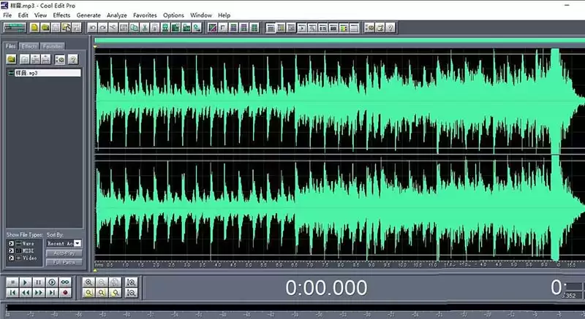Click the open file folder icon in Files panel
The width and height of the screenshot is (585, 319).
pos(12,59)
